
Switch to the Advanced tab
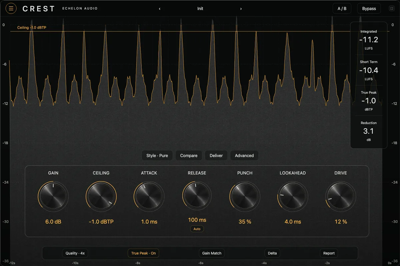click(x=244, y=156)
